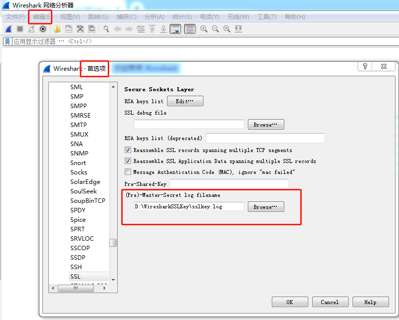399x320 pixels.
Task: Open the 工具(T) menu
Action: tap(267, 17)
